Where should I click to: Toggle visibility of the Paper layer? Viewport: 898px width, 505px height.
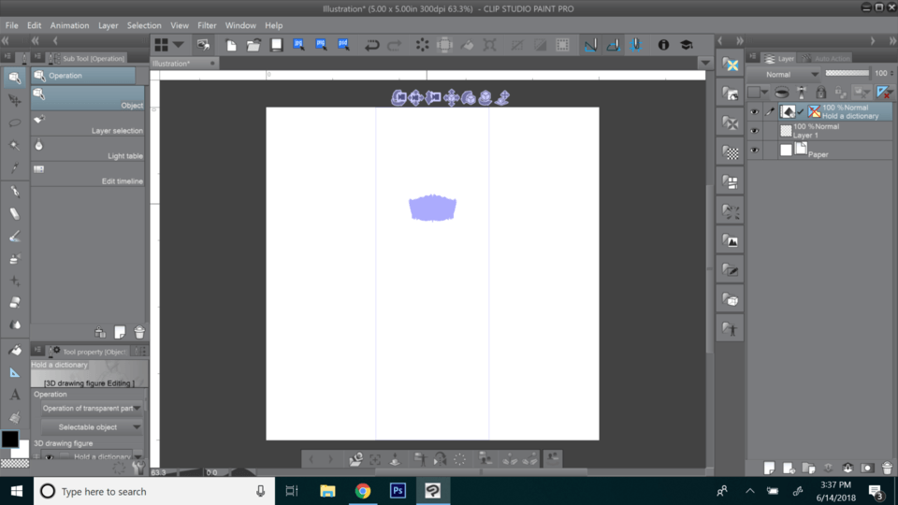point(755,151)
